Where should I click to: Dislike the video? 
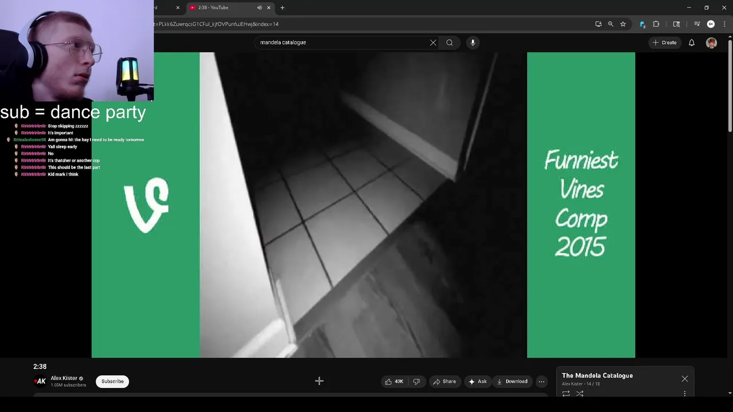(416, 382)
